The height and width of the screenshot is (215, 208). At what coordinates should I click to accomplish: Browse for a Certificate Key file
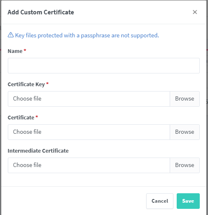pos(185,99)
